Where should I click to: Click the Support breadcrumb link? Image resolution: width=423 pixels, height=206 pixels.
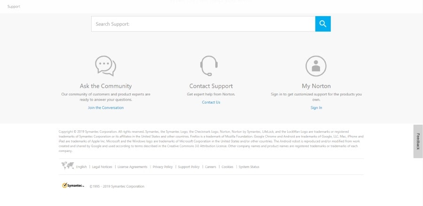point(14,7)
